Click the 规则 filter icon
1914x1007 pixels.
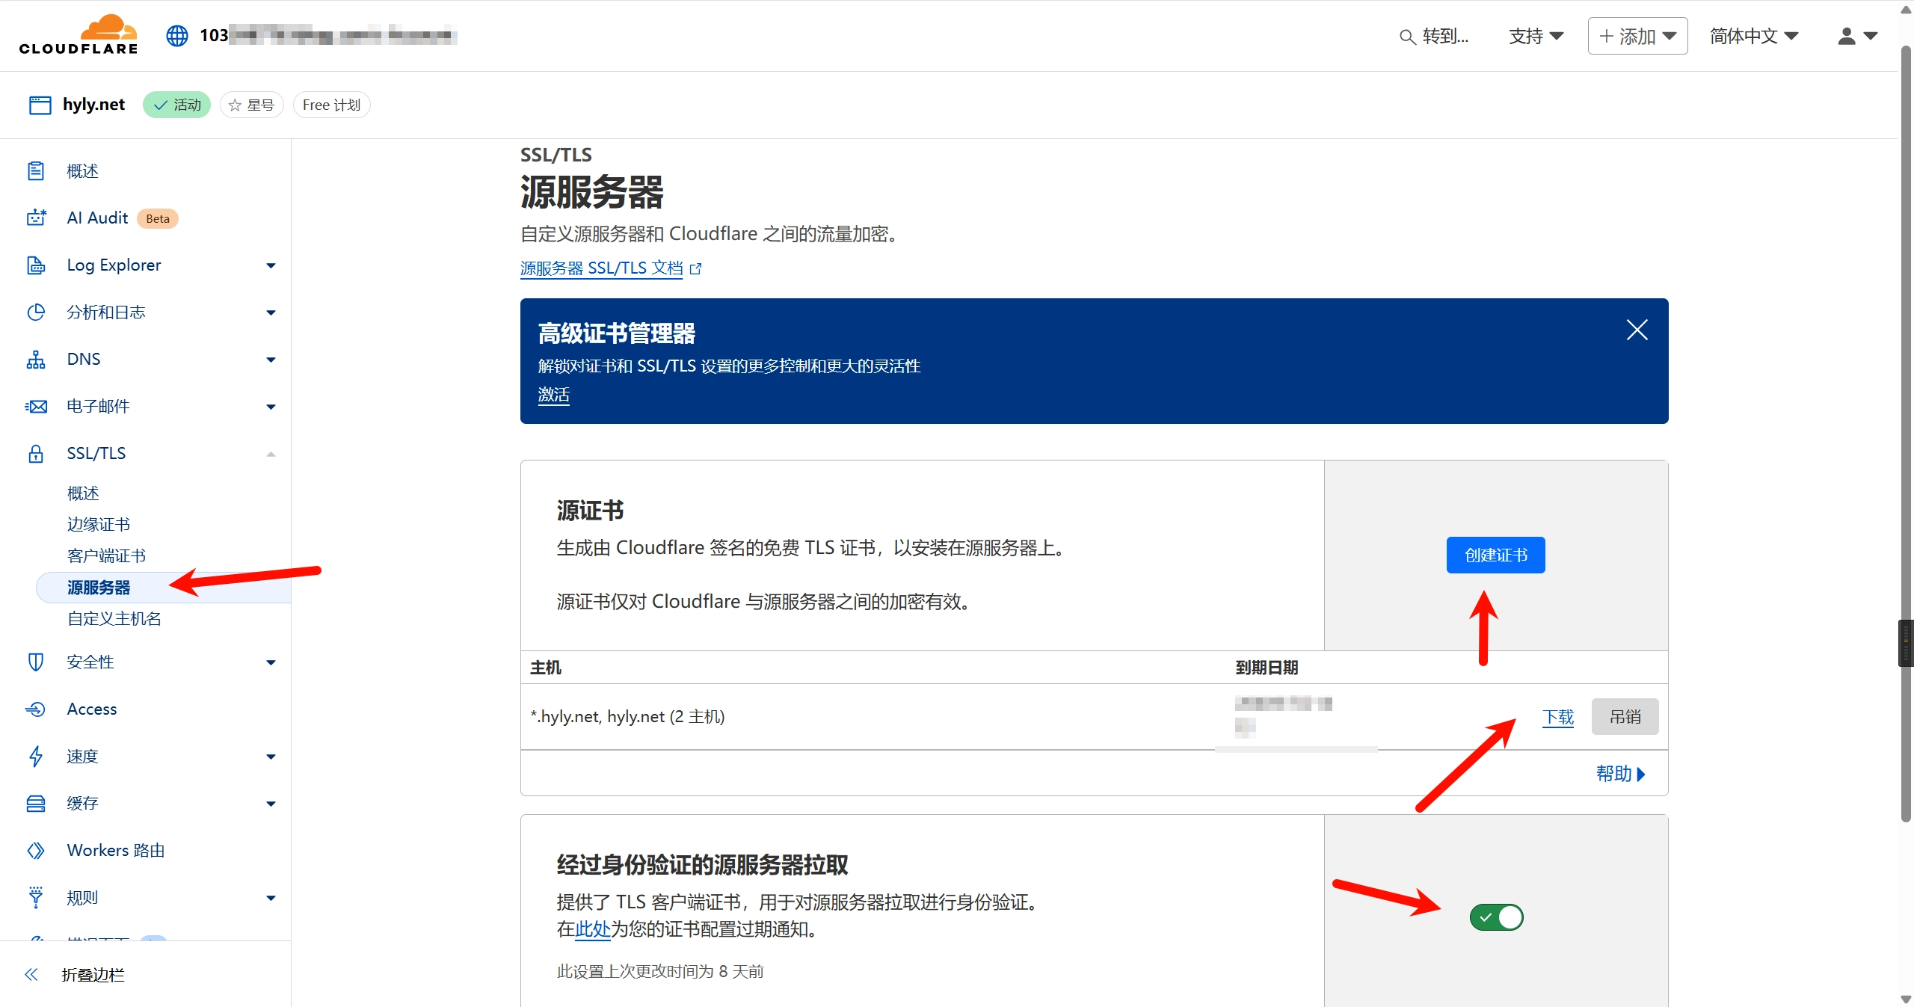pyautogui.click(x=36, y=897)
